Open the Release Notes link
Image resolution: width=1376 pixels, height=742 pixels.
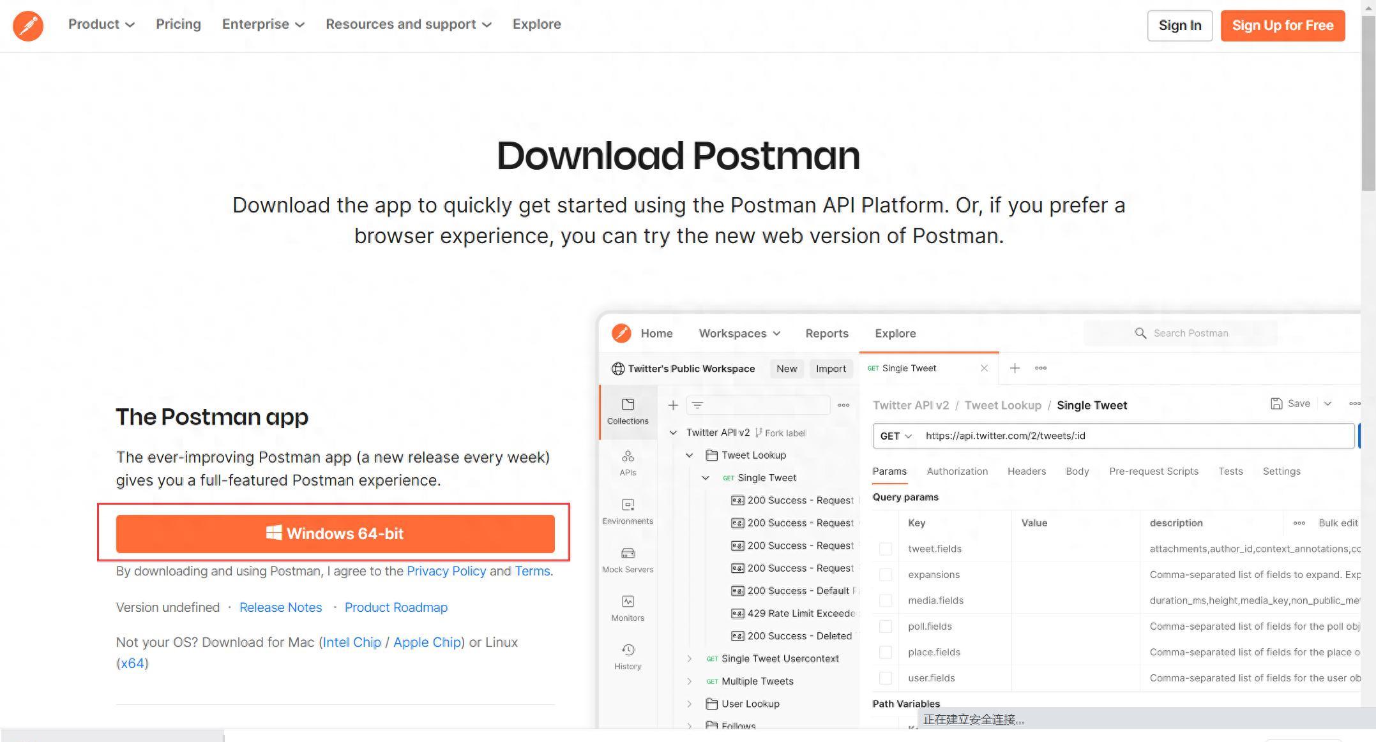click(280, 607)
